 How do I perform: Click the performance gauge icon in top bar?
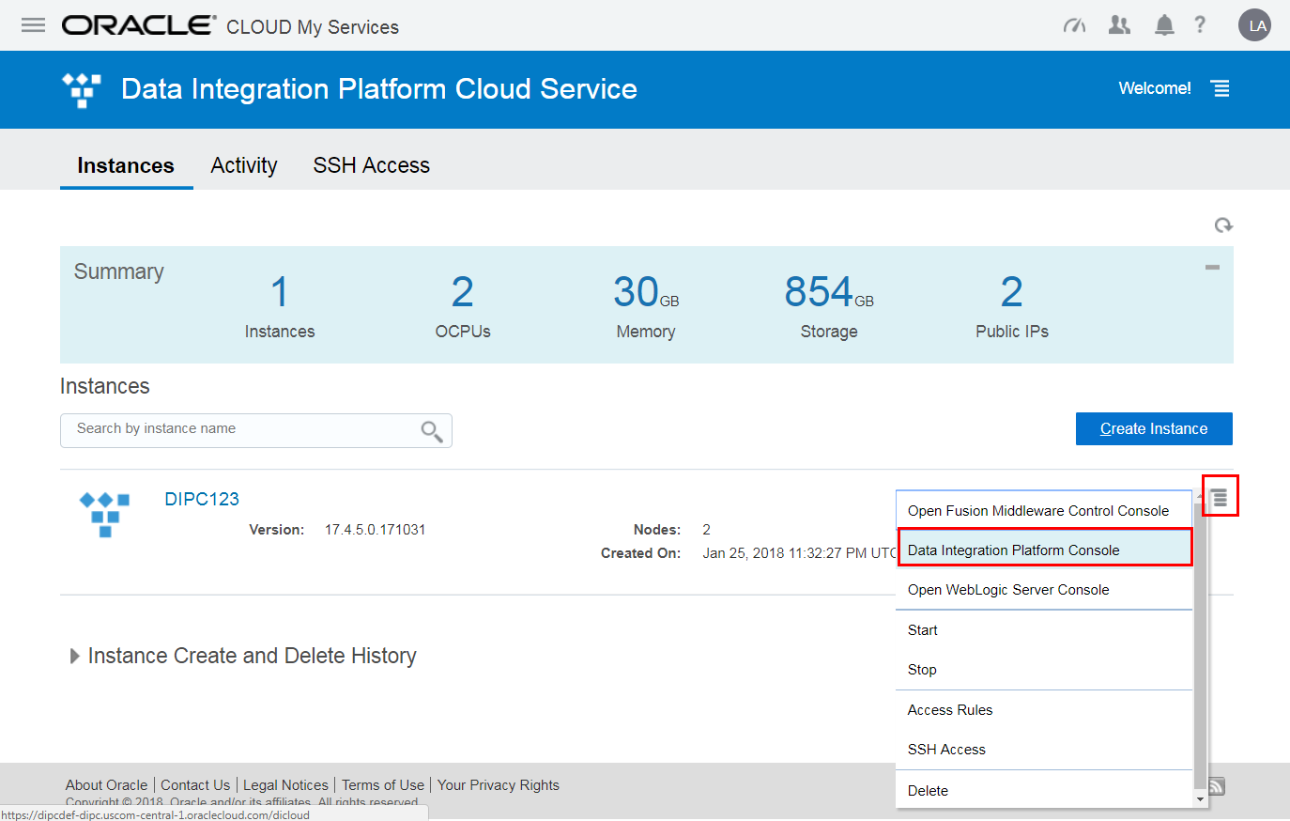pos(1074,25)
